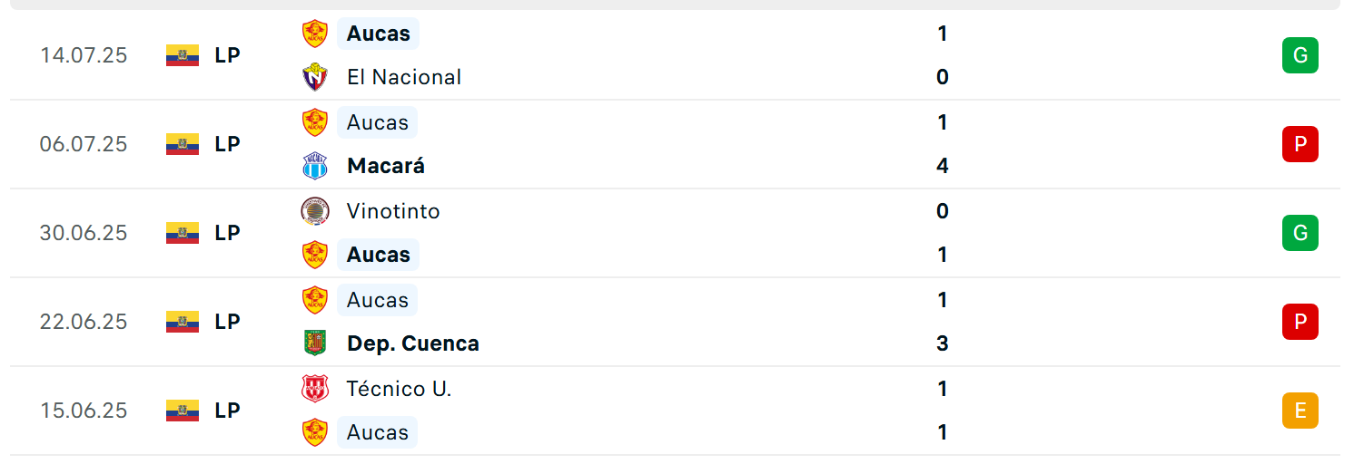
Task: Open the El Nacional team link
Action: point(404,77)
